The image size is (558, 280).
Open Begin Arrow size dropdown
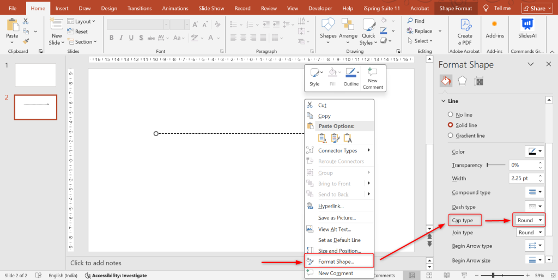point(535,260)
